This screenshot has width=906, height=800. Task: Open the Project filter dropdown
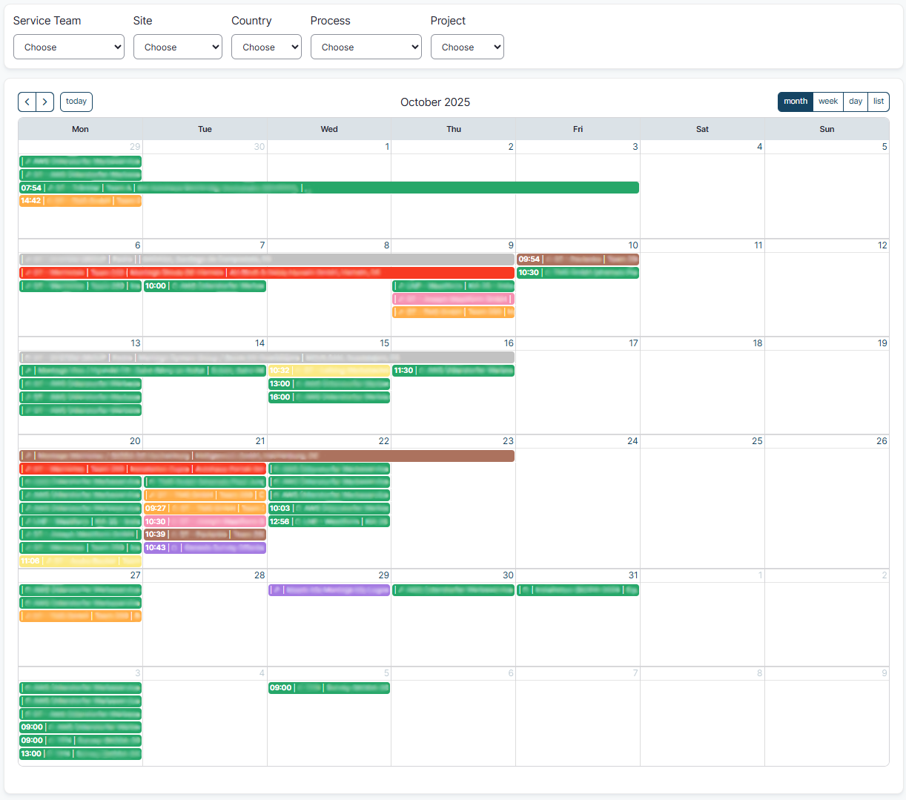coord(467,46)
